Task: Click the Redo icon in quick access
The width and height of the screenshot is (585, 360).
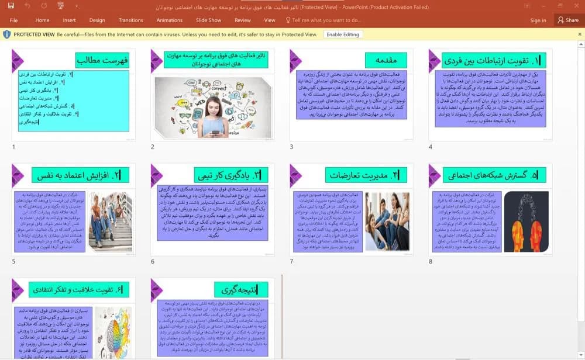Action: click(44, 6)
